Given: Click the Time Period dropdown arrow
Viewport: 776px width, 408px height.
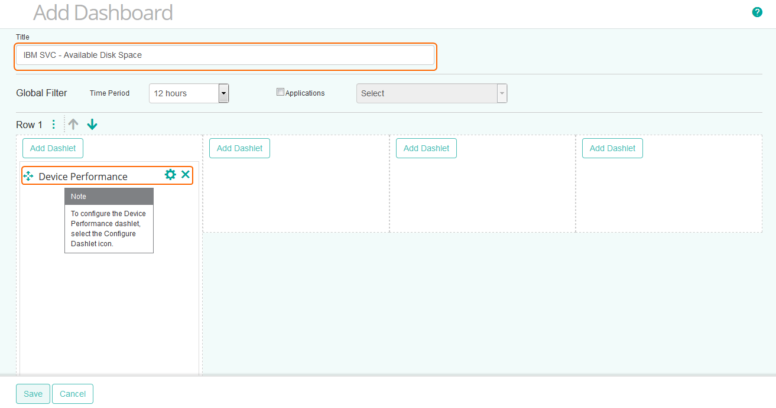Looking at the screenshot, I should coord(223,93).
